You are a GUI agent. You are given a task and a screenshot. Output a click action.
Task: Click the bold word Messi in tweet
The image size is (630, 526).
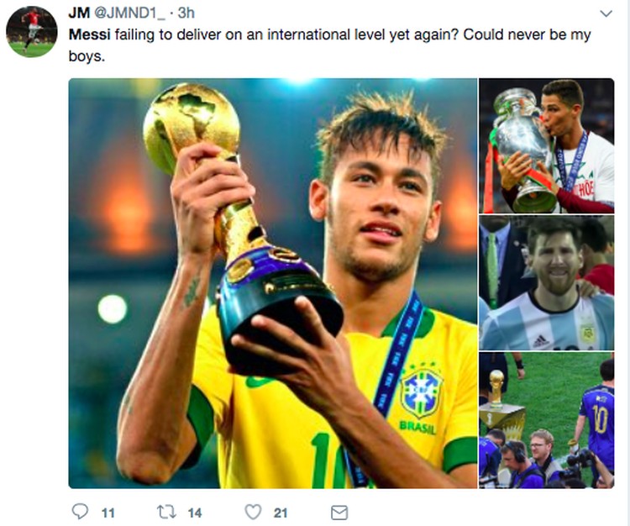[x=90, y=34]
